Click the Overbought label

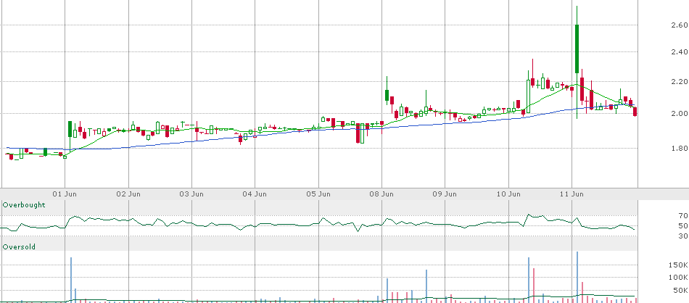[24, 205]
